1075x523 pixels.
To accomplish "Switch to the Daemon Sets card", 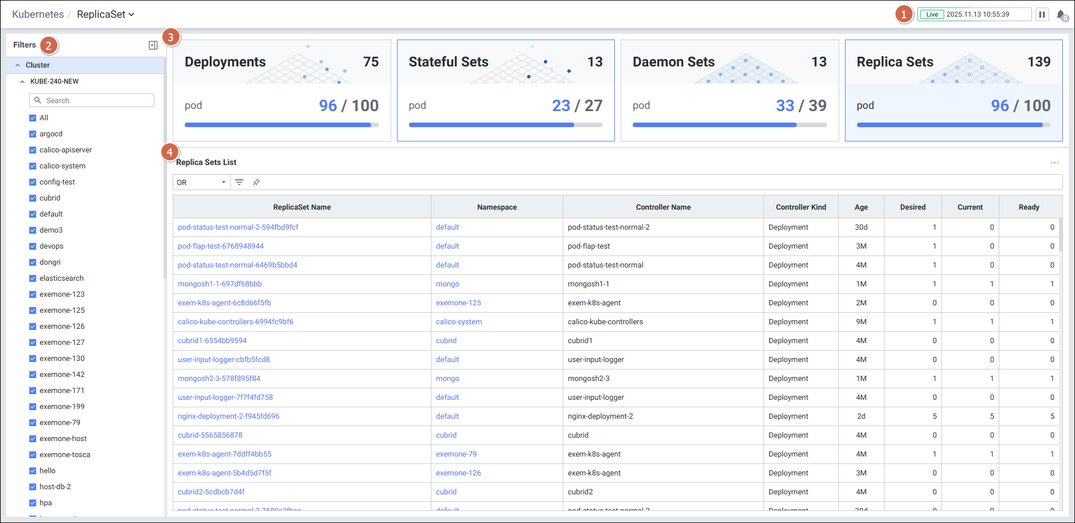I will point(729,90).
